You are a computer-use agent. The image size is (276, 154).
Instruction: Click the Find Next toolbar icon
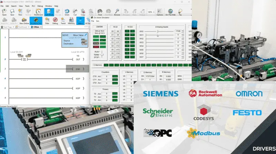click(108, 12)
